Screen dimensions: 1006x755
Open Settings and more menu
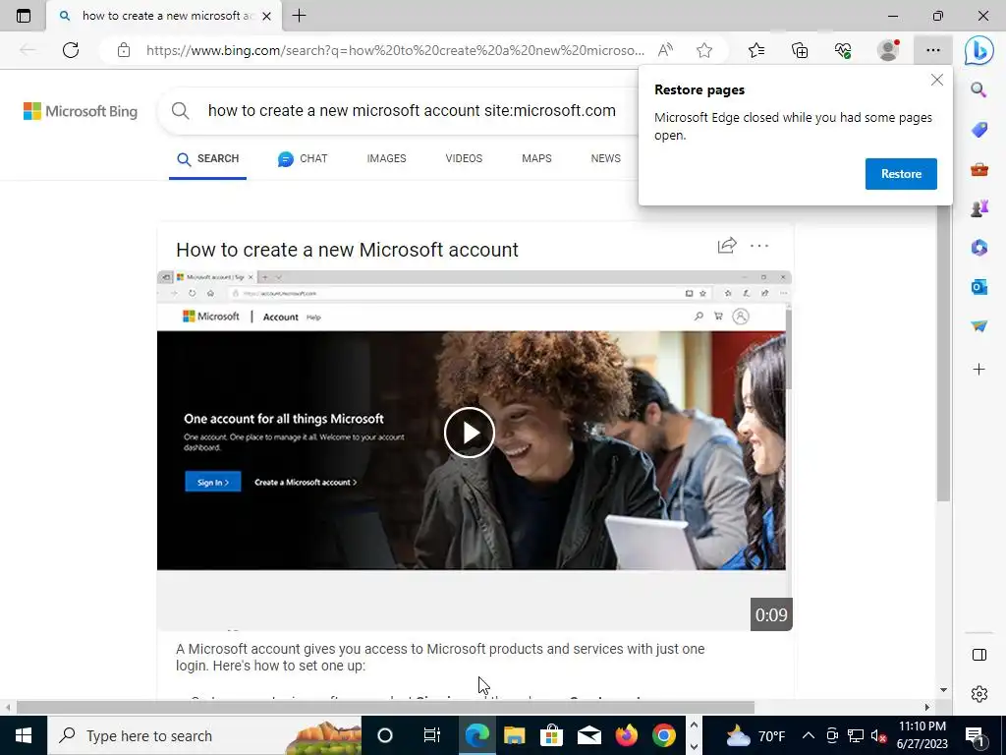[933, 50]
